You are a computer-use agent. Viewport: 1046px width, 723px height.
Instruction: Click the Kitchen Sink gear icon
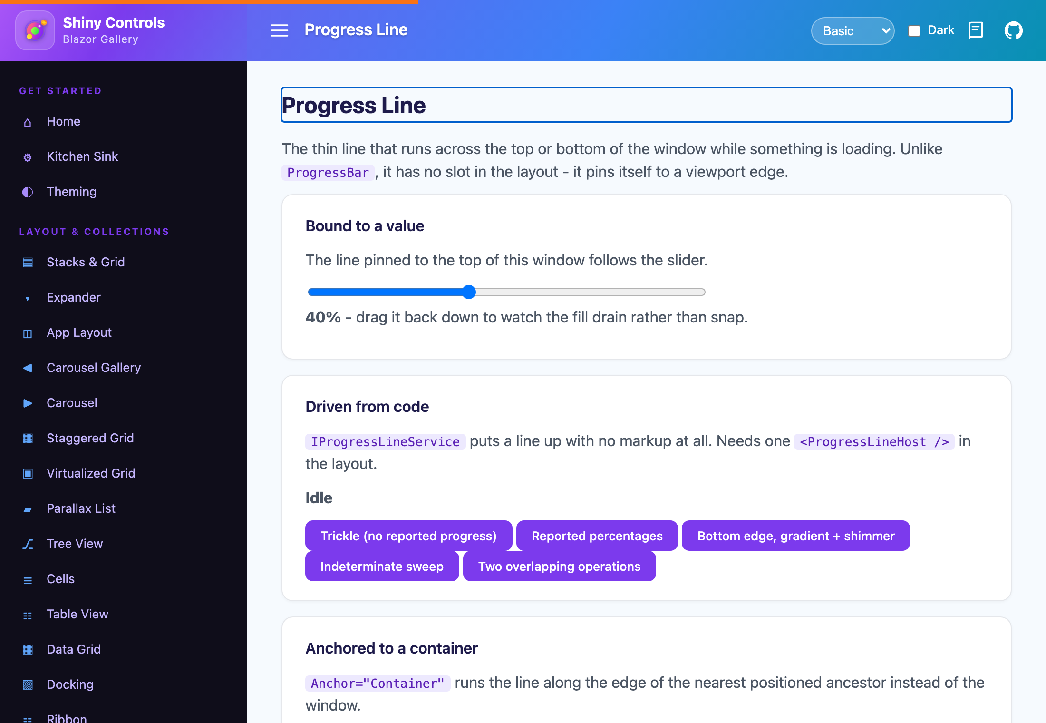[28, 157]
